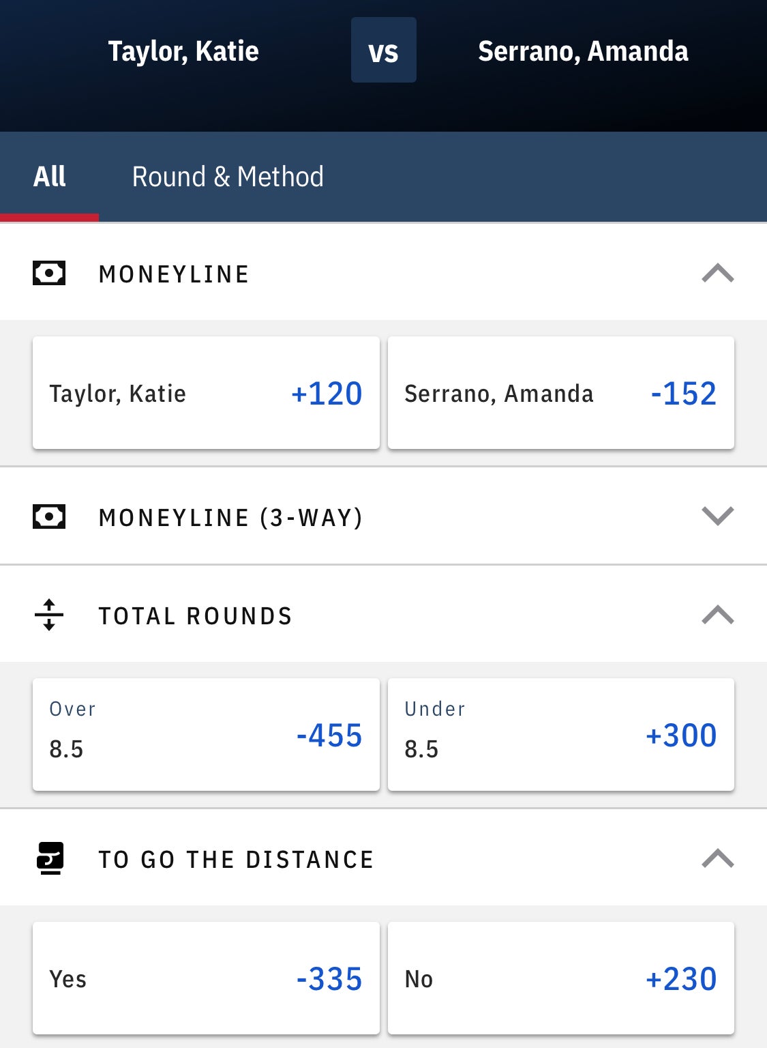
Task: Collapse the To Go The Distance section
Action: 717,858
